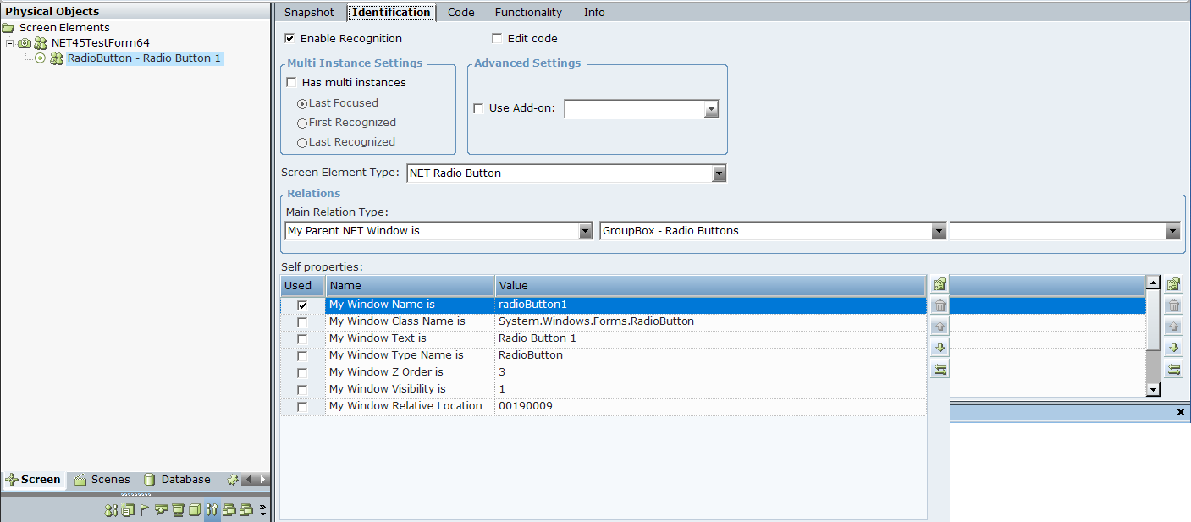Check the Has multi instances box

[x=292, y=83]
